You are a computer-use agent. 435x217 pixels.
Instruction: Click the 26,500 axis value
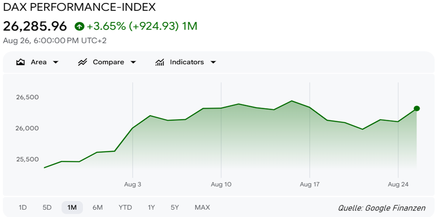pos(27,97)
